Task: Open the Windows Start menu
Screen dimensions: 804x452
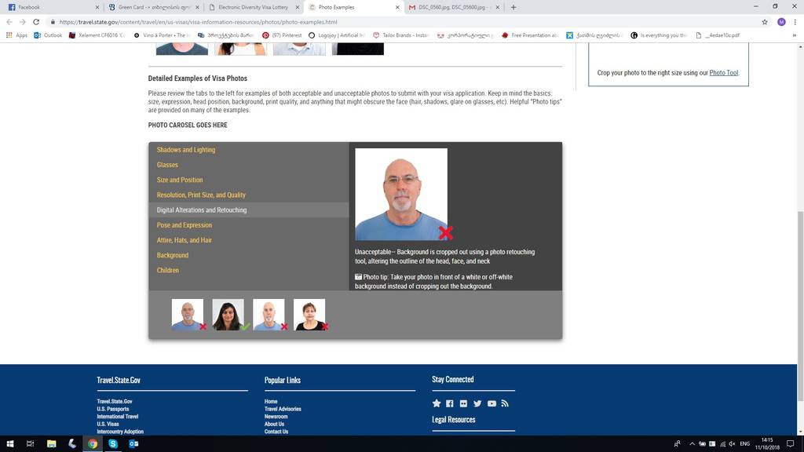Action: (x=9, y=444)
